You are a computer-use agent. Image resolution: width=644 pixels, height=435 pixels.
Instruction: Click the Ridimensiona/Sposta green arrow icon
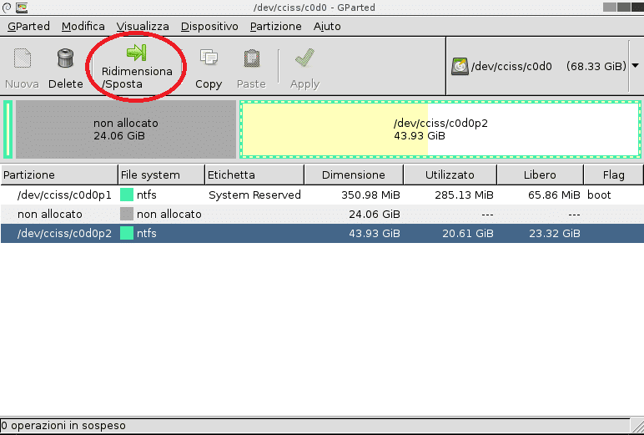(x=136, y=53)
